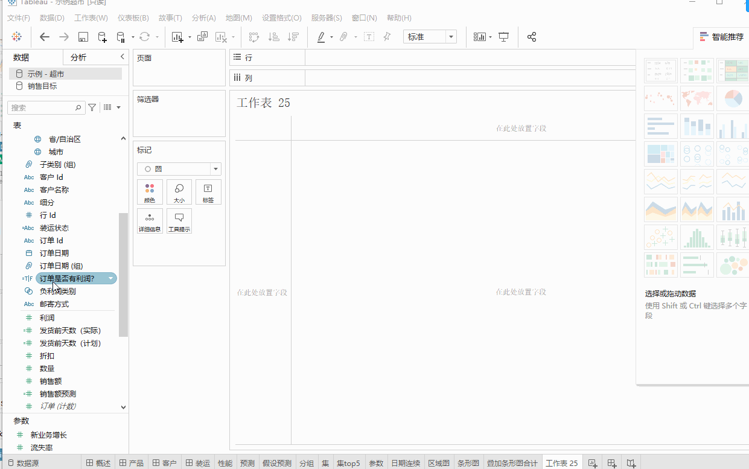
Task: Open the 标准 fit dropdown
Action: (430, 37)
